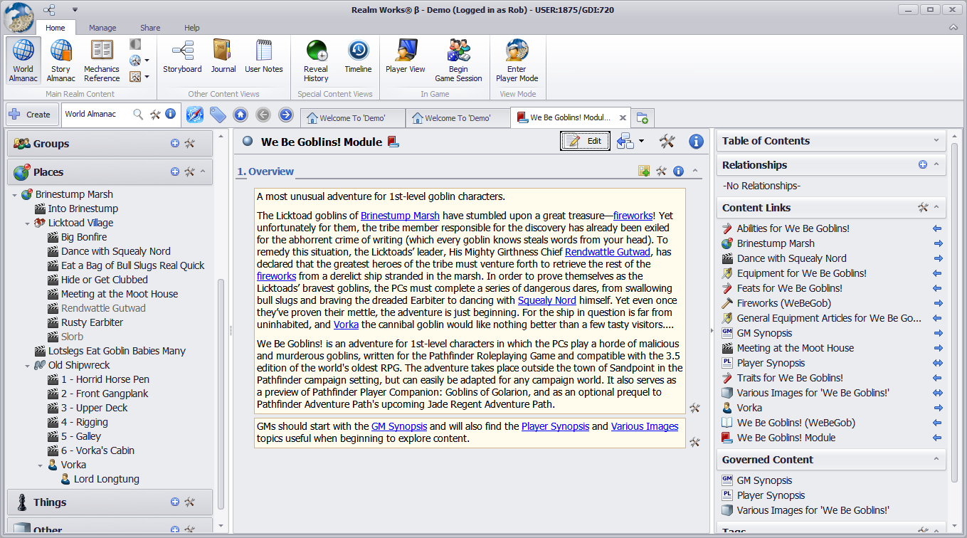Open the Player View
The width and height of the screenshot is (967, 538).
point(406,57)
